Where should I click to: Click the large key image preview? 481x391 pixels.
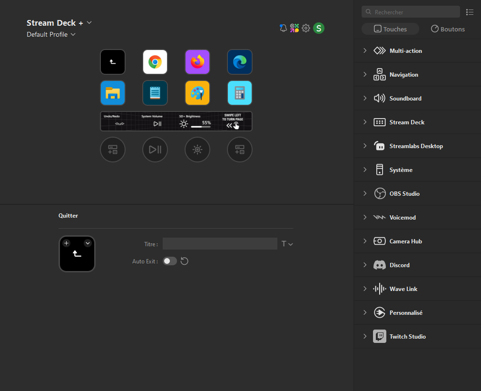point(77,254)
